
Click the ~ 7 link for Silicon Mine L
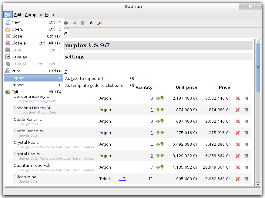[122, 179]
